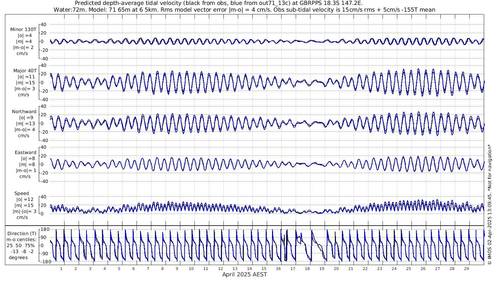494x282 pixels.
Task: Click the Northward component label
Action: 24,111
